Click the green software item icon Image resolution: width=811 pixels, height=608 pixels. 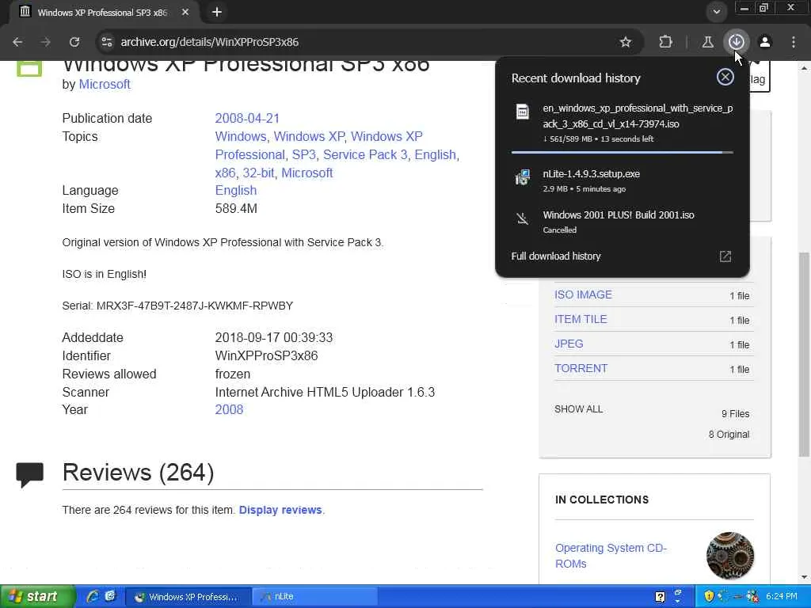click(29, 69)
